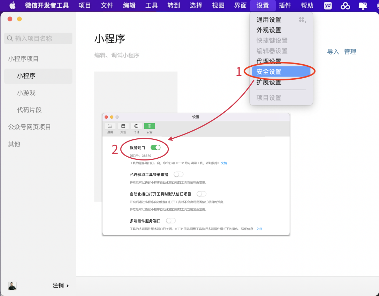The height and width of the screenshot is (296, 379).
Task: Enable 允许获取工具登录票据 switch
Action: click(x=178, y=175)
